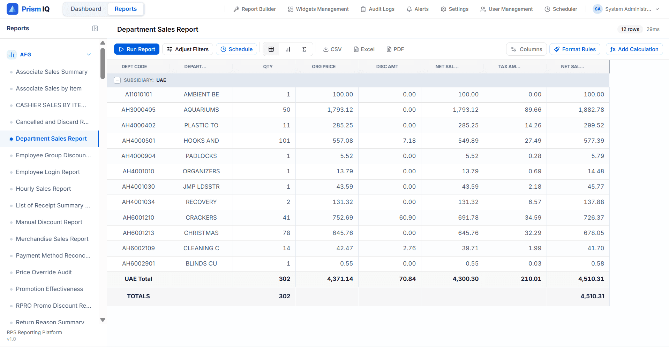Switch to the chart visualization view
Image resolution: width=669 pixels, height=347 pixels.
pyautogui.click(x=287, y=49)
